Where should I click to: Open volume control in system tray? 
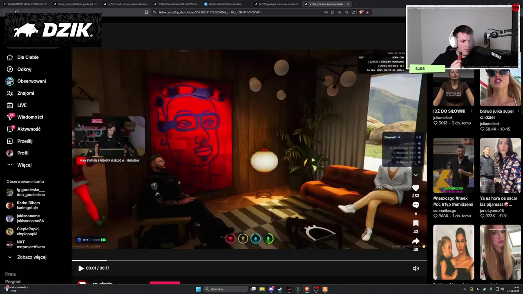point(502,289)
